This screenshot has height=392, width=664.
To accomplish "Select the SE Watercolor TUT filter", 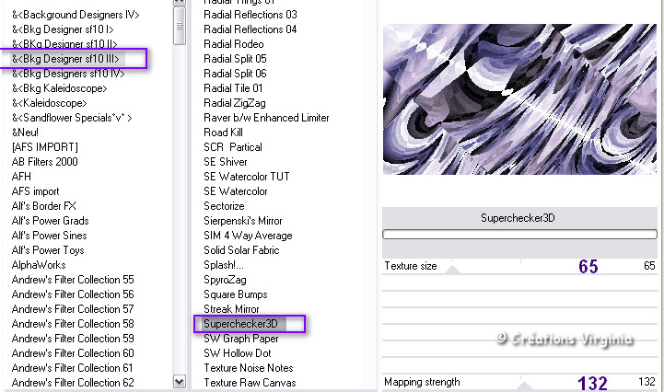I will click(x=246, y=177).
